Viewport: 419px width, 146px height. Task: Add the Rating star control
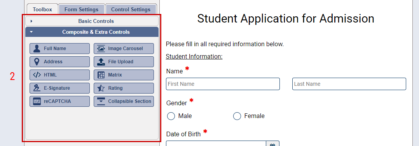(124, 88)
